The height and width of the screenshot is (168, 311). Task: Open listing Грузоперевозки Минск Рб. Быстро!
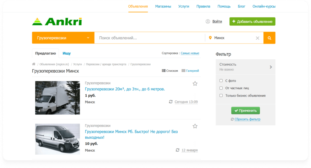pyautogui.click(x=131, y=134)
